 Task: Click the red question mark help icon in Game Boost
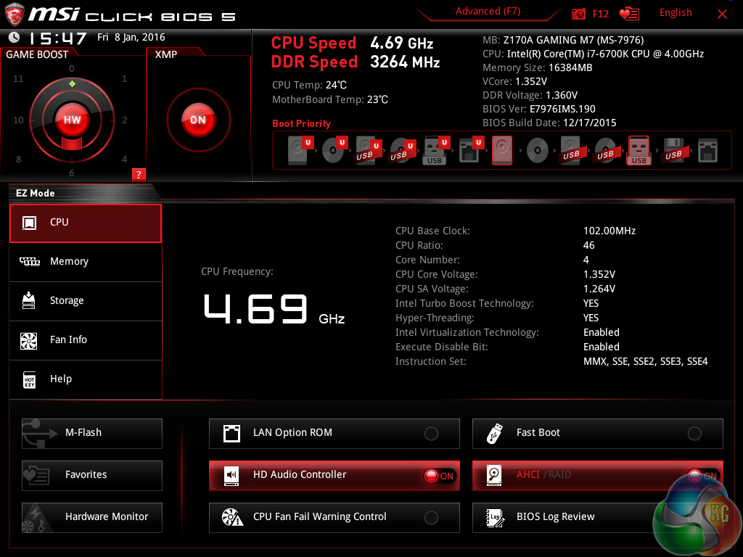click(x=139, y=174)
